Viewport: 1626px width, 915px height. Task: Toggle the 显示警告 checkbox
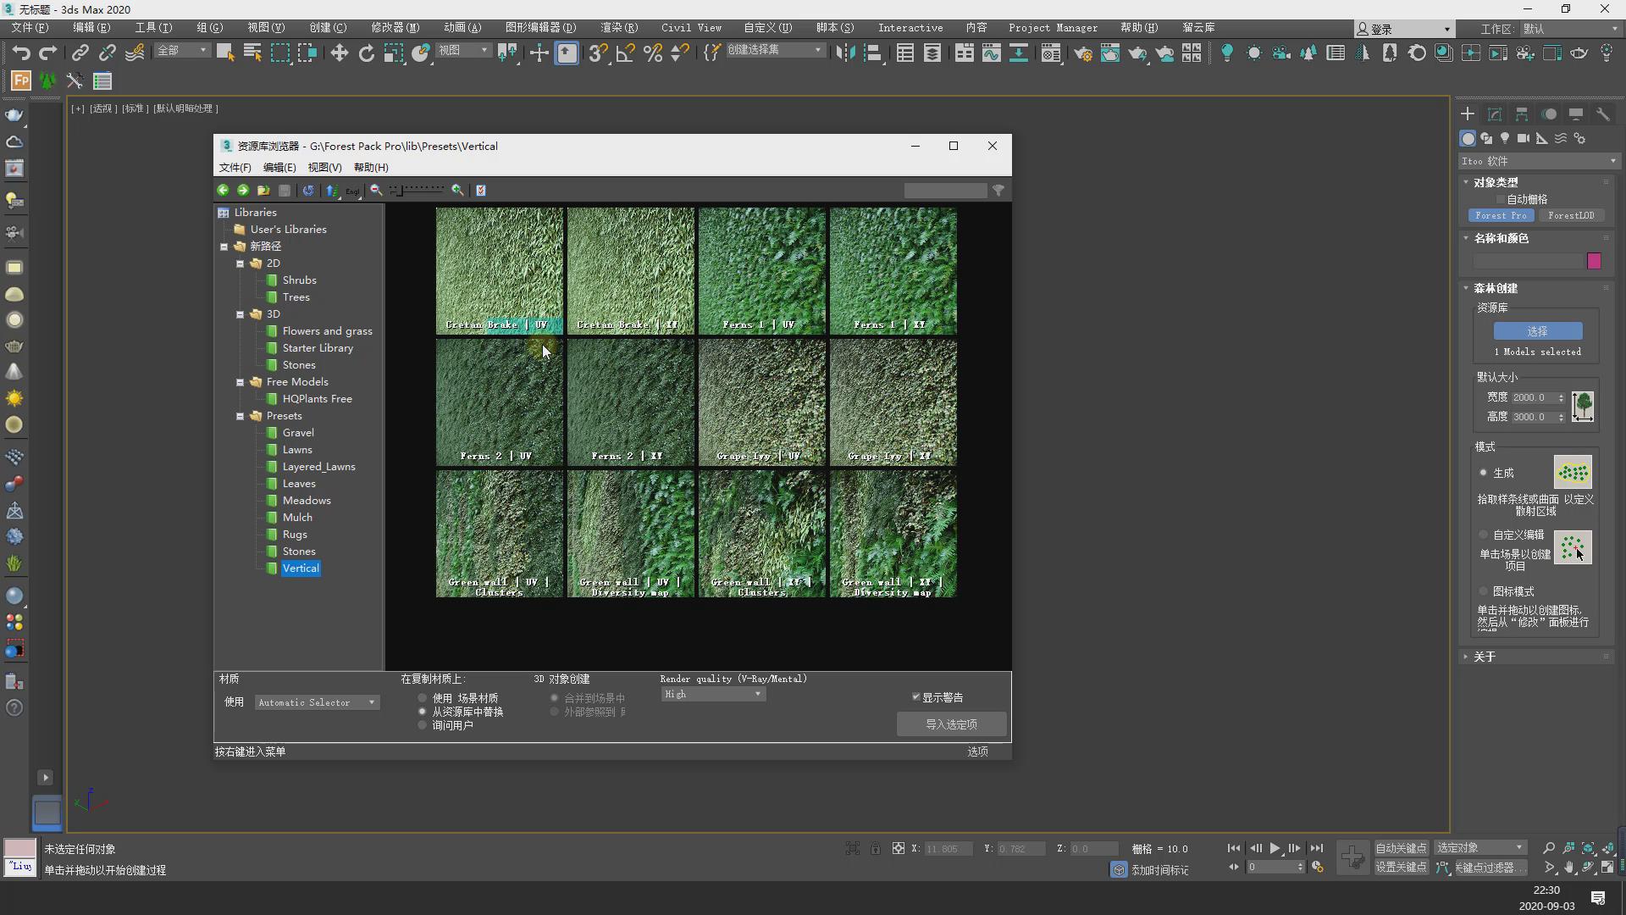pos(915,697)
